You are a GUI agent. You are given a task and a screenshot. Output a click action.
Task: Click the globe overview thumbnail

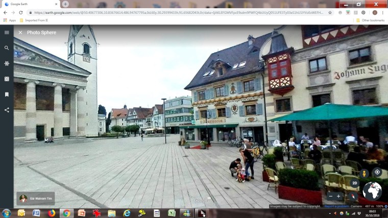click(372, 191)
